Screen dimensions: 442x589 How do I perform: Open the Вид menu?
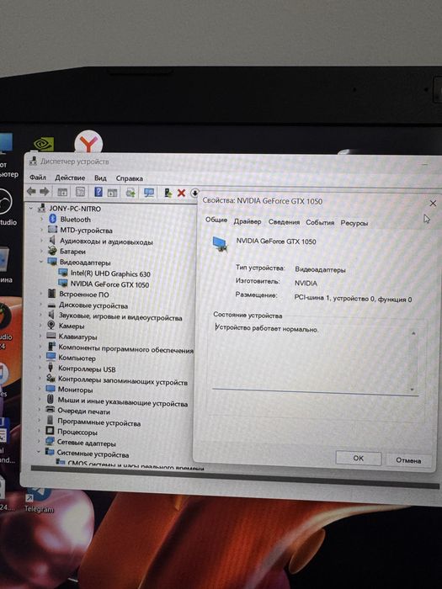100,178
